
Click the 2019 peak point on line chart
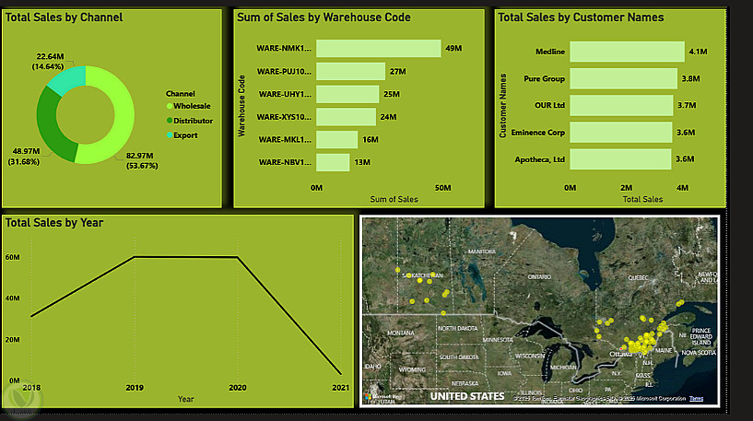135,257
